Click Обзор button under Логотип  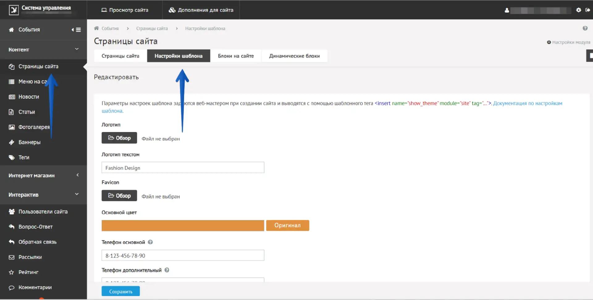[x=119, y=138]
